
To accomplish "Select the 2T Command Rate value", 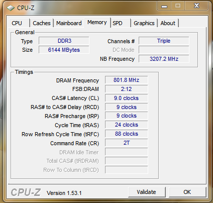I will pyautogui.click(x=127, y=143).
